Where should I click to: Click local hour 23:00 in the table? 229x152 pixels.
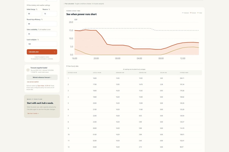[x=95, y=122]
